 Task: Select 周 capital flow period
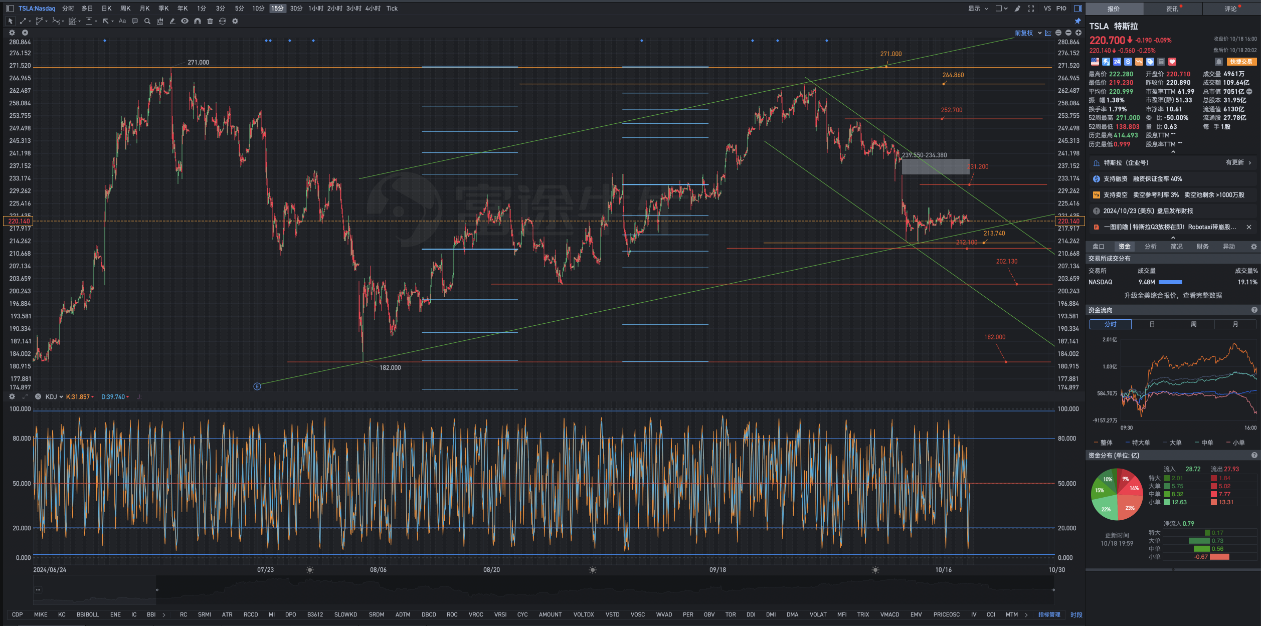point(1194,324)
